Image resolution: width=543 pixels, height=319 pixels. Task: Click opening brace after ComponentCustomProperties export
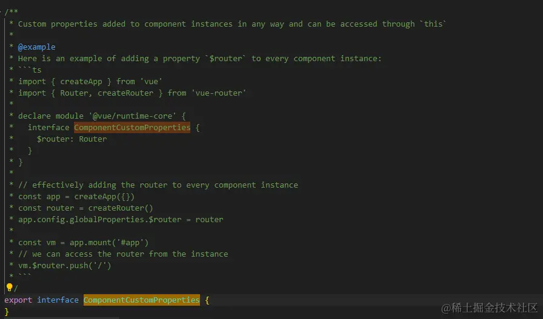coord(207,300)
